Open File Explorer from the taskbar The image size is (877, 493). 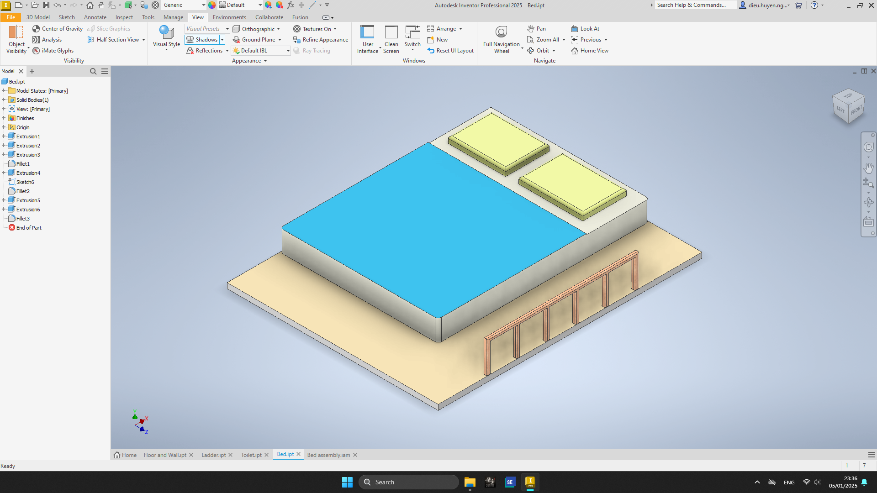[x=470, y=482]
